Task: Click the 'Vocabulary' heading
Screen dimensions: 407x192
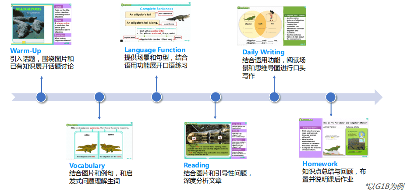Action: (x=87, y=166)
